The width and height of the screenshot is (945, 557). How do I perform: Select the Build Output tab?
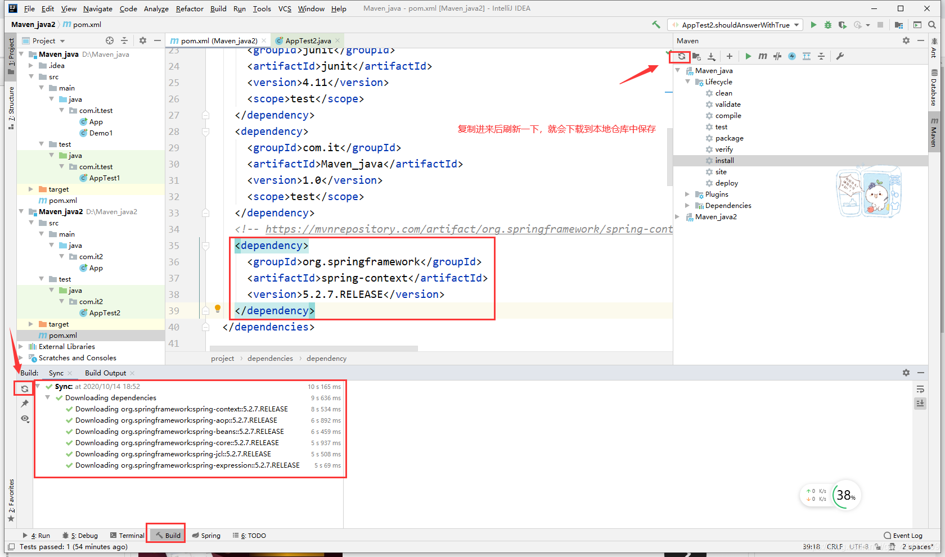click(105, 373)
